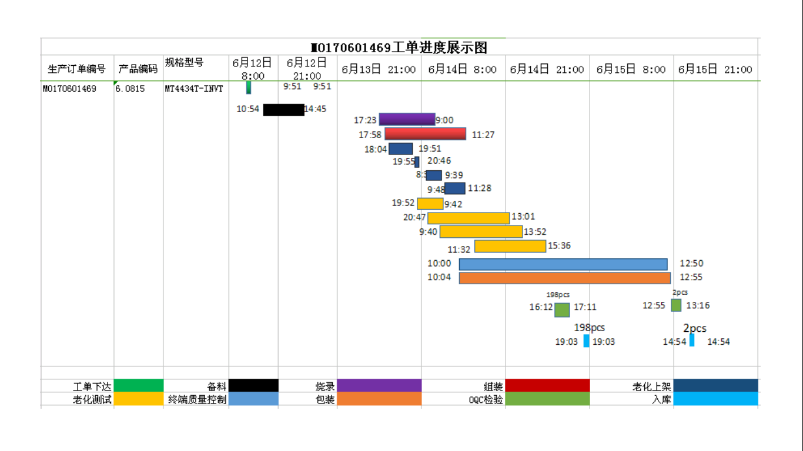Click the 6月14日 8:00 date header
The image size is (803, 451).
tap(463, 69)
